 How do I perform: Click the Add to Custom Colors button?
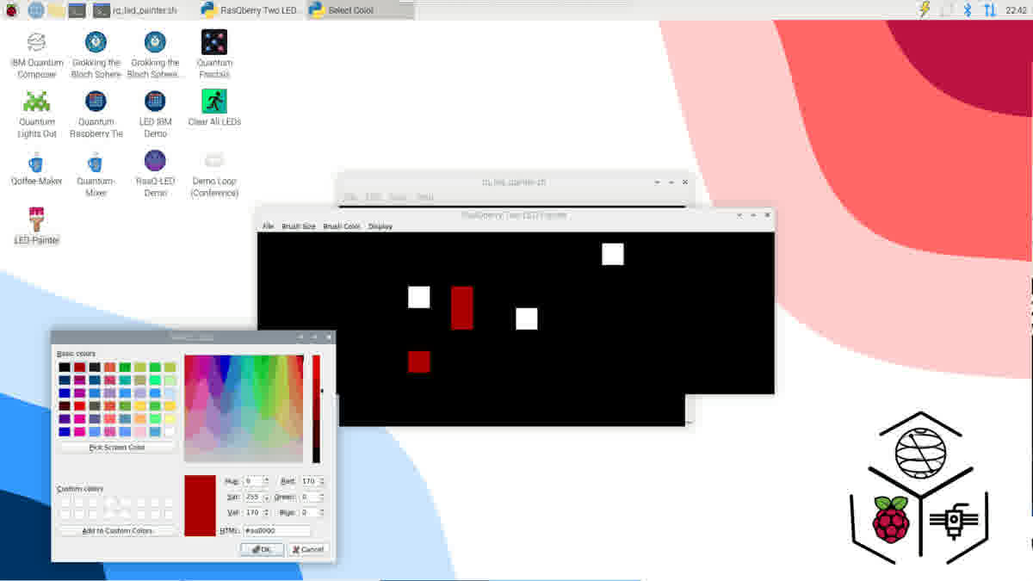tap(117, 530)
